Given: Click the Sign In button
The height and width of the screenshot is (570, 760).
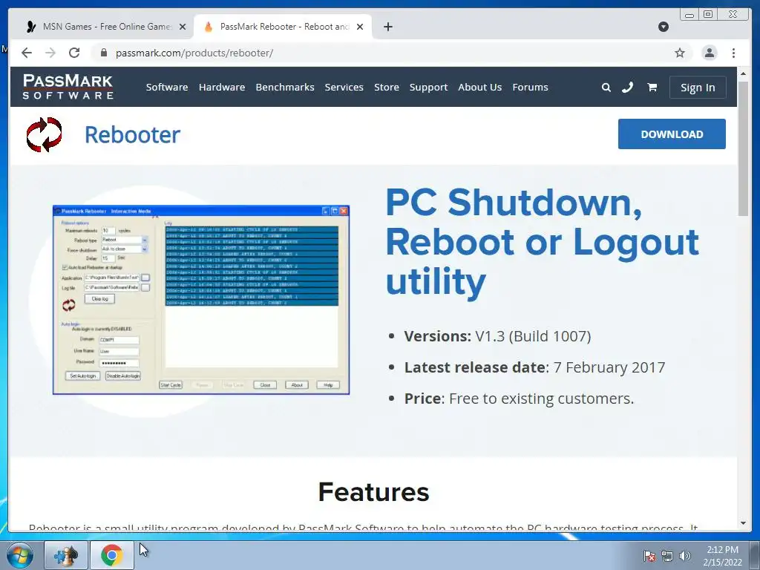Looking at the screenshot, I should coord(698,88).
